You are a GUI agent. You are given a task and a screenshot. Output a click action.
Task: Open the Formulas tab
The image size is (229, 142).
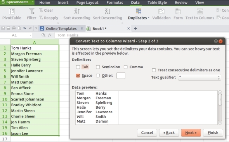(x=114, y=3)
